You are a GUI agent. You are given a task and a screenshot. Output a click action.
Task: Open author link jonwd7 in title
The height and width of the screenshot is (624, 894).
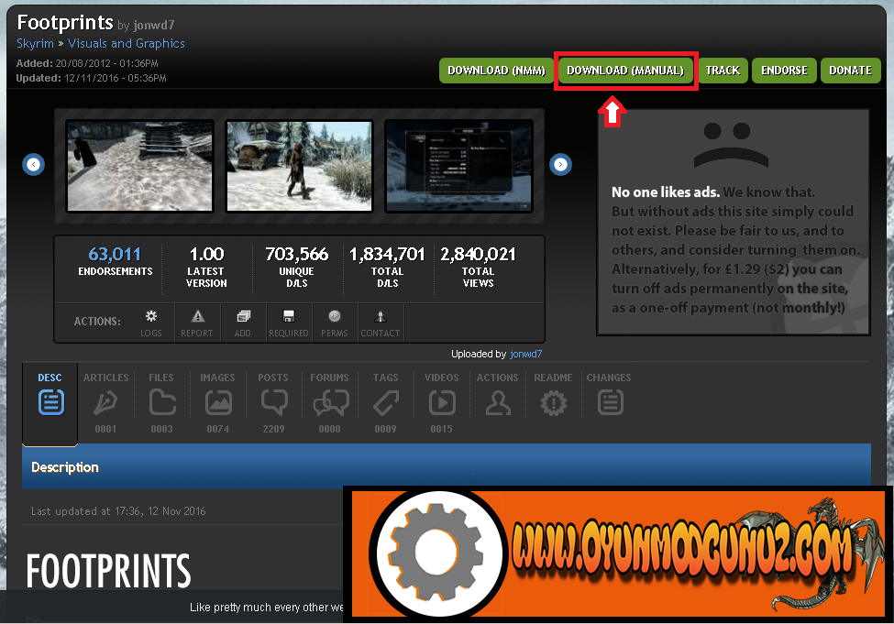coord(154,25)
